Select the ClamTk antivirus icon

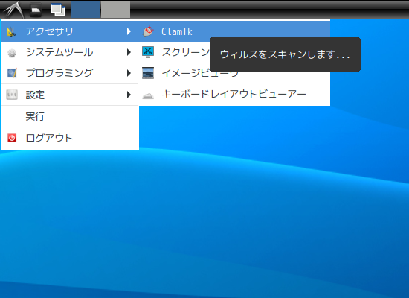tap(148, 31)
